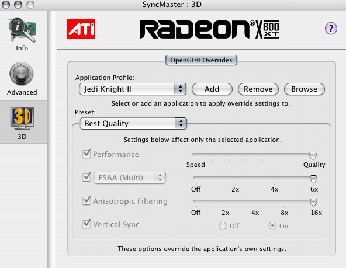Toggle the Performance checkbox
This screenshot has height=268, width=346.
[x=86, y=154]
